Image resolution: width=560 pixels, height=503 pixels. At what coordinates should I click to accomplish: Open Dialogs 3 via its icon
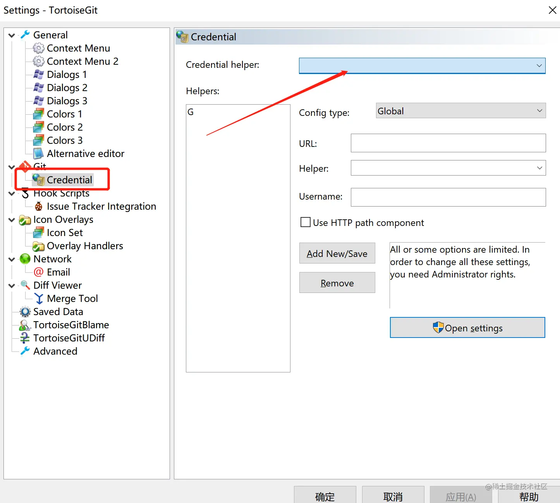38,101
